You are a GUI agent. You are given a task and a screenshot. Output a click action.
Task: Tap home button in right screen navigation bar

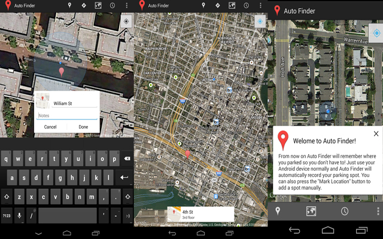pos(328,230)
